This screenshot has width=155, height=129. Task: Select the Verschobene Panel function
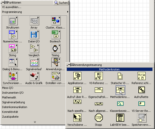coord(77,118)
